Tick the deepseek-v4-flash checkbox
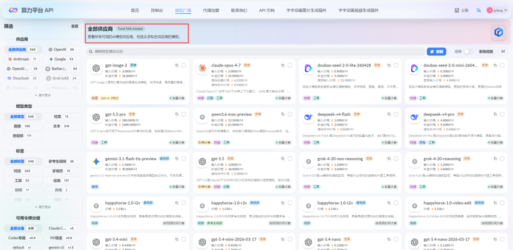The image size is (513, 250). (396, 114)
